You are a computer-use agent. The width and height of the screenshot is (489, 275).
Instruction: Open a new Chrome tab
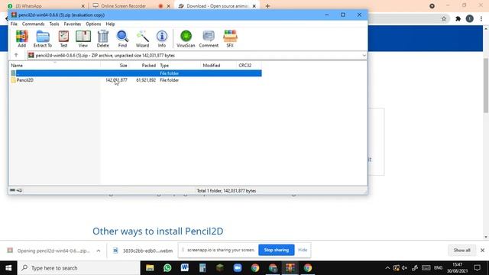[x=267, y=6]
